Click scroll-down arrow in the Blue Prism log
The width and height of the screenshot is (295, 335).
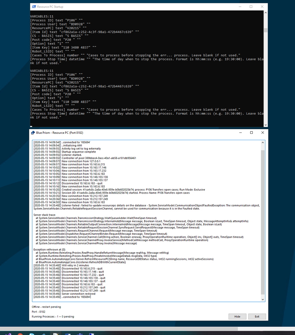[x=263, y=299]
